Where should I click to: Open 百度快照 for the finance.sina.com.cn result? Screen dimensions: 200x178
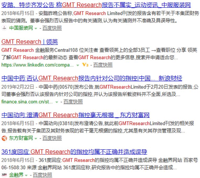coord(73,102)
